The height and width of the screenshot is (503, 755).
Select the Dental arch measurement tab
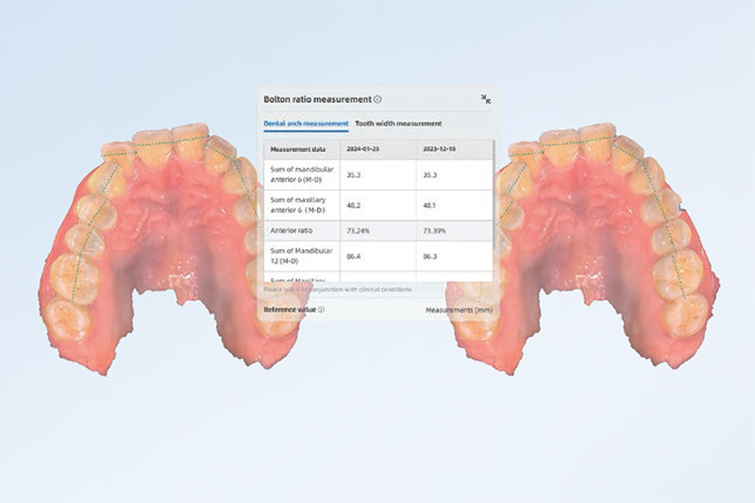point(307,124)
